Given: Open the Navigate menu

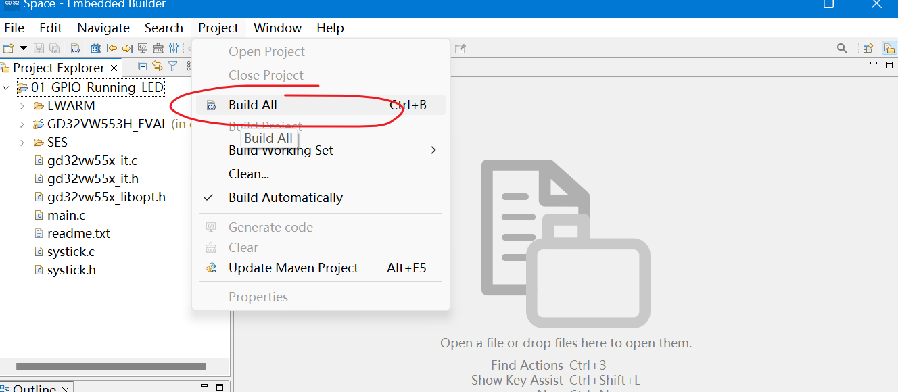Looking at the screenshot, I should pyautogui.click(x=103, y=28).
